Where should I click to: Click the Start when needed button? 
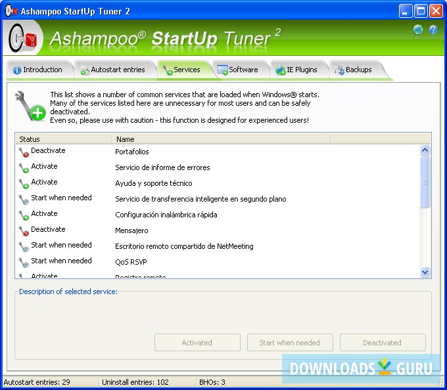click(290, 343)
